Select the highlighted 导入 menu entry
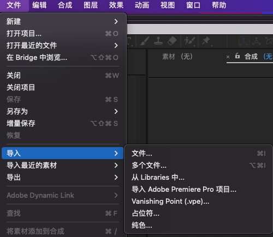The image size is (273, 237). click(x=63, y=153)
